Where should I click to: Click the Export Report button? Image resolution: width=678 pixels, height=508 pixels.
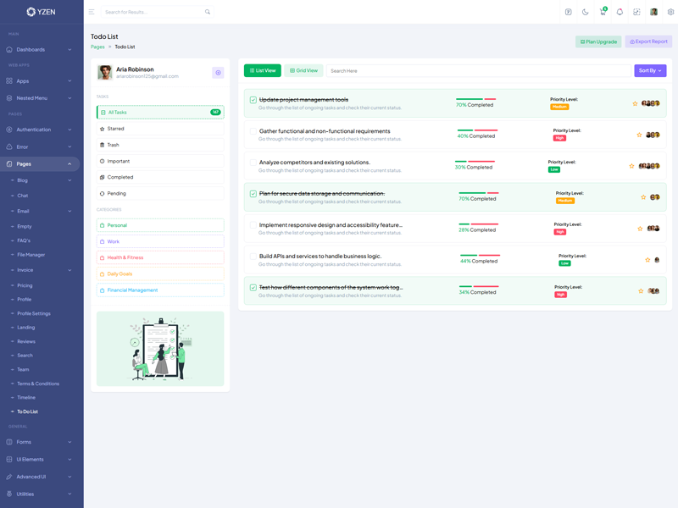coord(648,41)
